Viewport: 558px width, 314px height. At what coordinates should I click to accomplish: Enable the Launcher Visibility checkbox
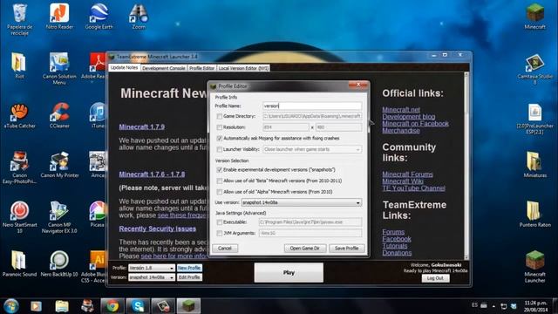pyautogui.click(x=220, y=149)
